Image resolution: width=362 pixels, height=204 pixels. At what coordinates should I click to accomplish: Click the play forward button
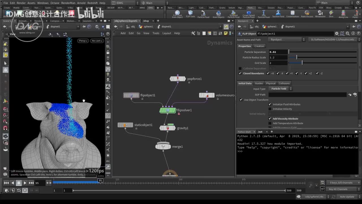click(25, 183)
